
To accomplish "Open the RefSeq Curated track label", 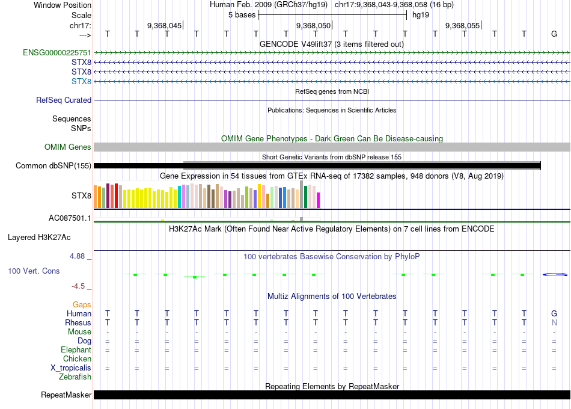I will (64, 100).
